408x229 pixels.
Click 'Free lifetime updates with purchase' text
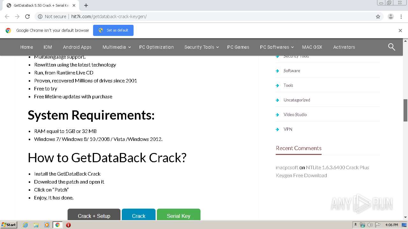tap(73, 97)
